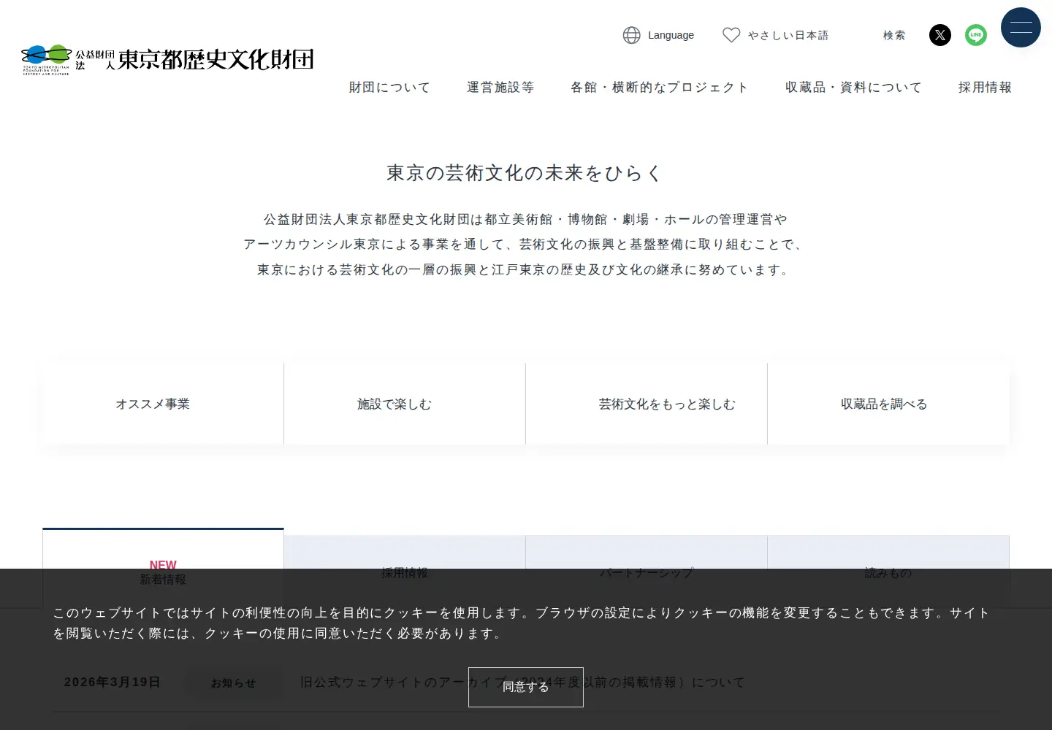Image resolution: width=1052 pixels, height=730 pixels.
Task: Switch to the 読みもの tab
Action: [x=888, y=572]
